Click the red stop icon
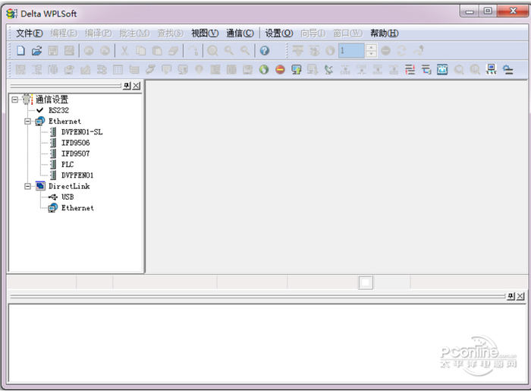531x391 pixels. click(280, 70)
